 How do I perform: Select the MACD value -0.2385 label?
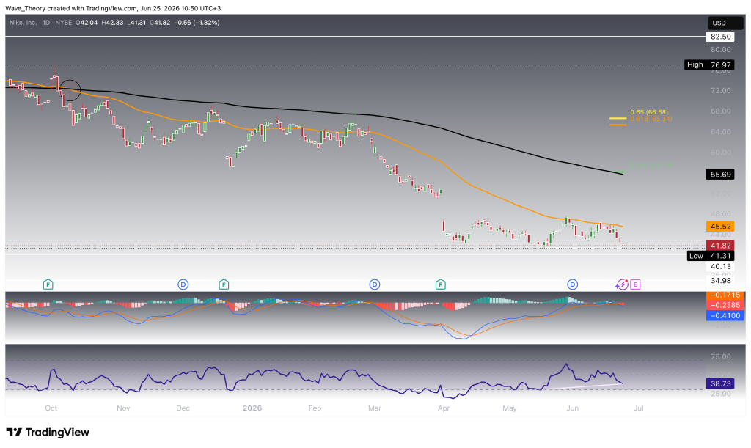pyautogui.click(x=725, y=305)
